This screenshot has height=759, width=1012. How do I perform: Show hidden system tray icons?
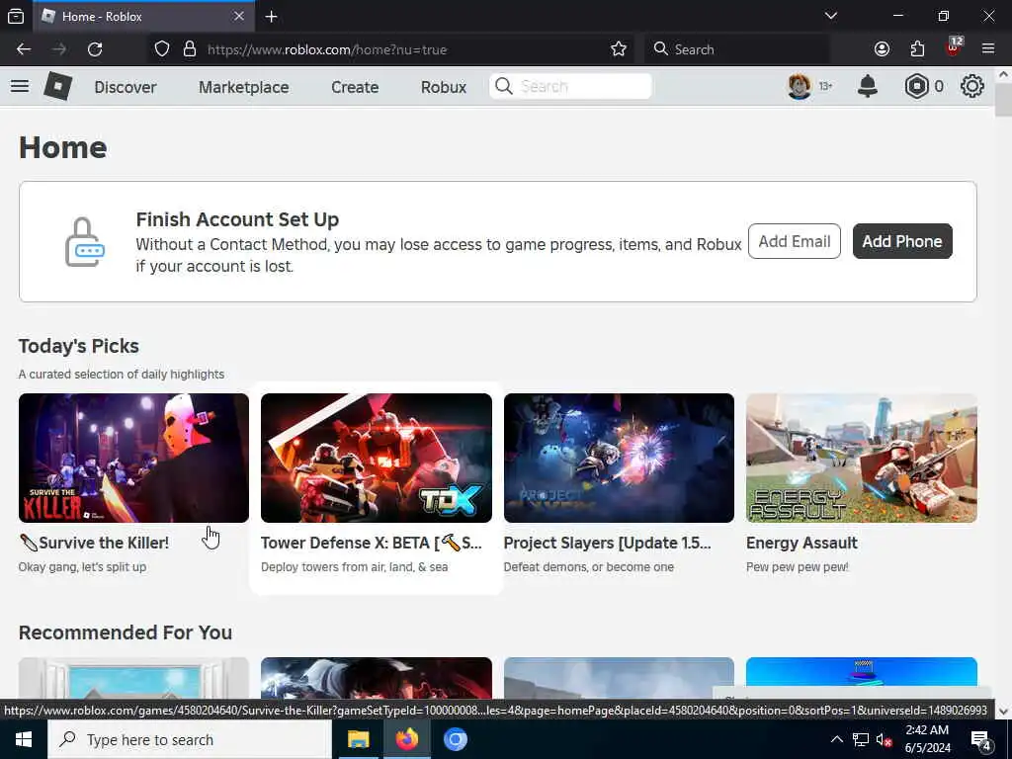[x=836, y=739]
